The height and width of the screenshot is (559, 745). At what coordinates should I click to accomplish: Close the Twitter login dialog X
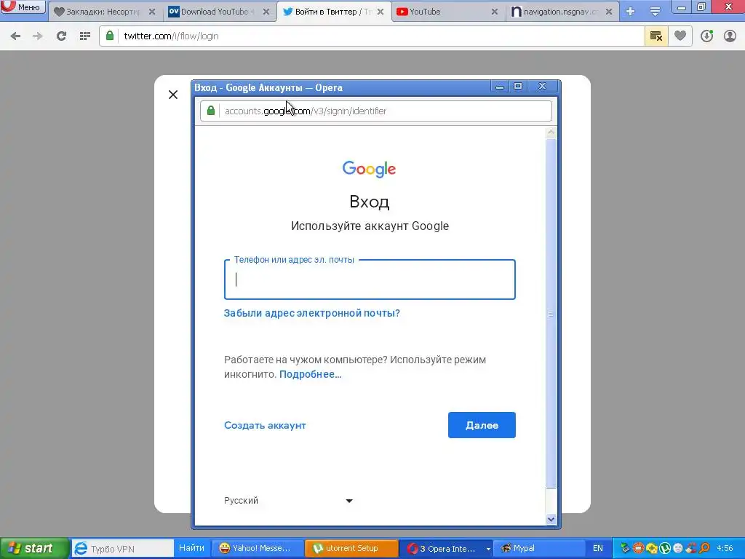[173, 95]
